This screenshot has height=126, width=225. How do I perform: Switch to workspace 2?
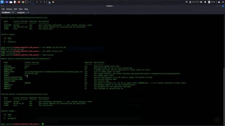37,2
